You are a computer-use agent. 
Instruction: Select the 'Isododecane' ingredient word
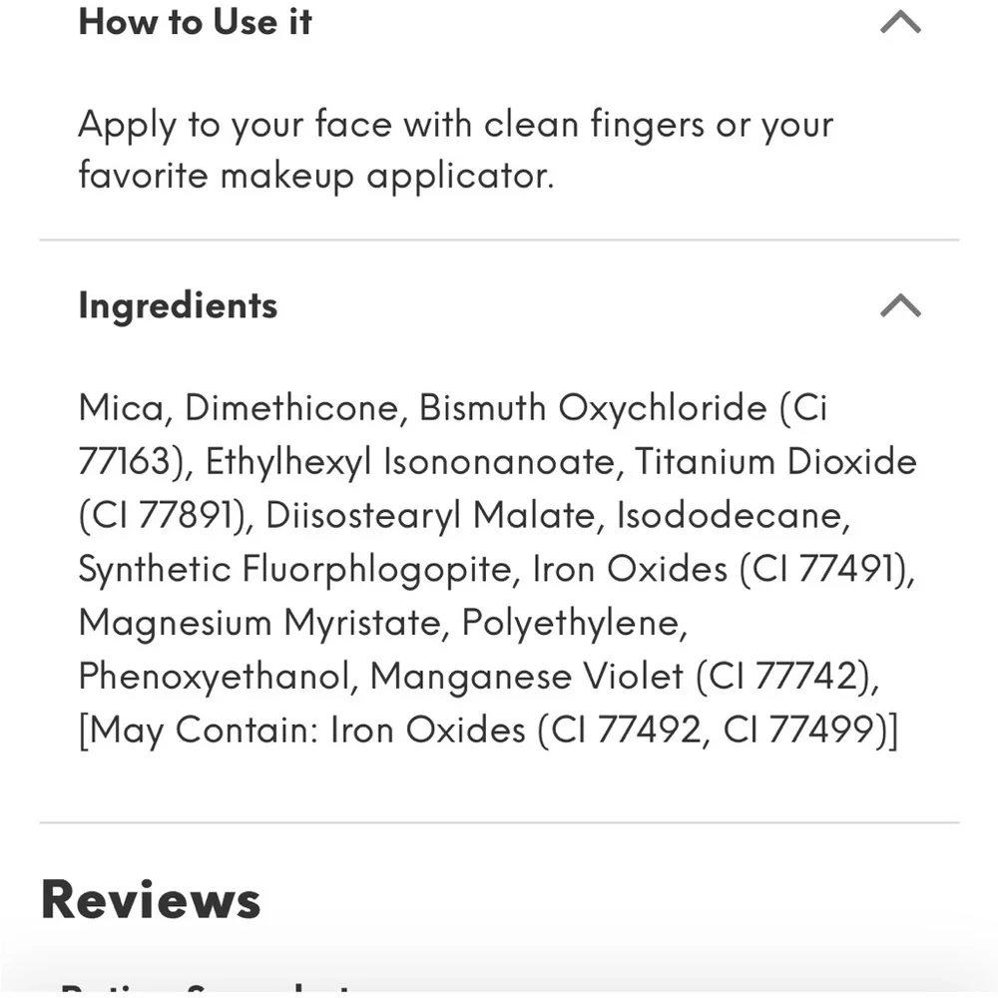(730, 515)
